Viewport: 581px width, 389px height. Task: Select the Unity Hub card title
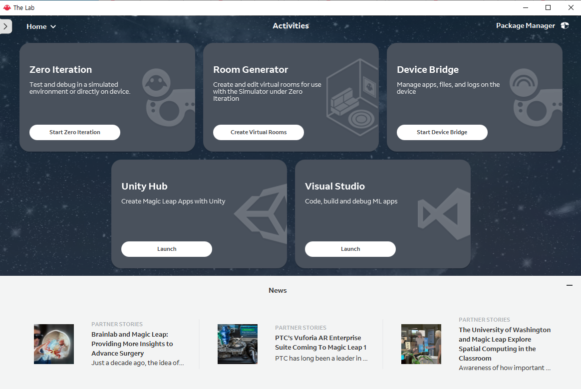(x=145, y=186)
